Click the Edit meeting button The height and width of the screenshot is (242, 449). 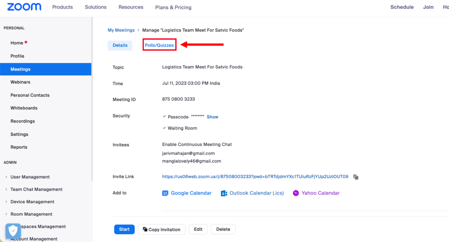(x=198, y=229)
